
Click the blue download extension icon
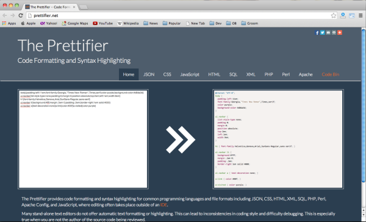coord(343,16)
